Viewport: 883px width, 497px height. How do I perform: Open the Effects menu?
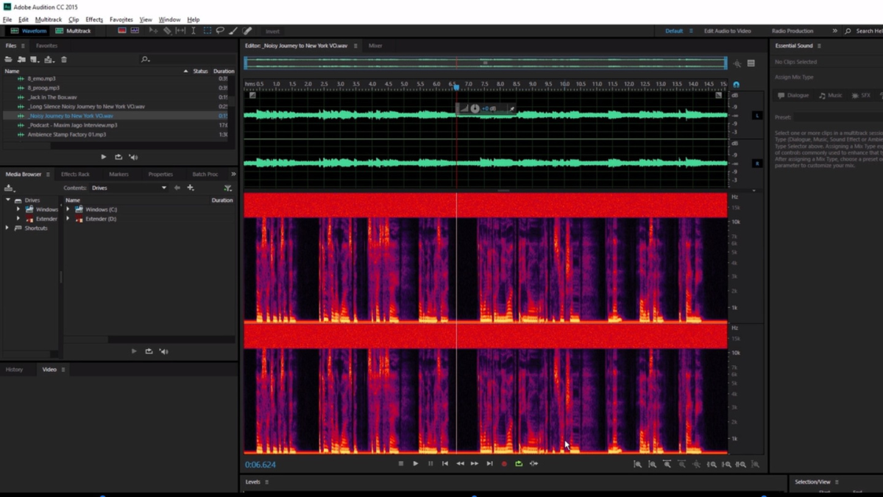(x=93, y=19)
